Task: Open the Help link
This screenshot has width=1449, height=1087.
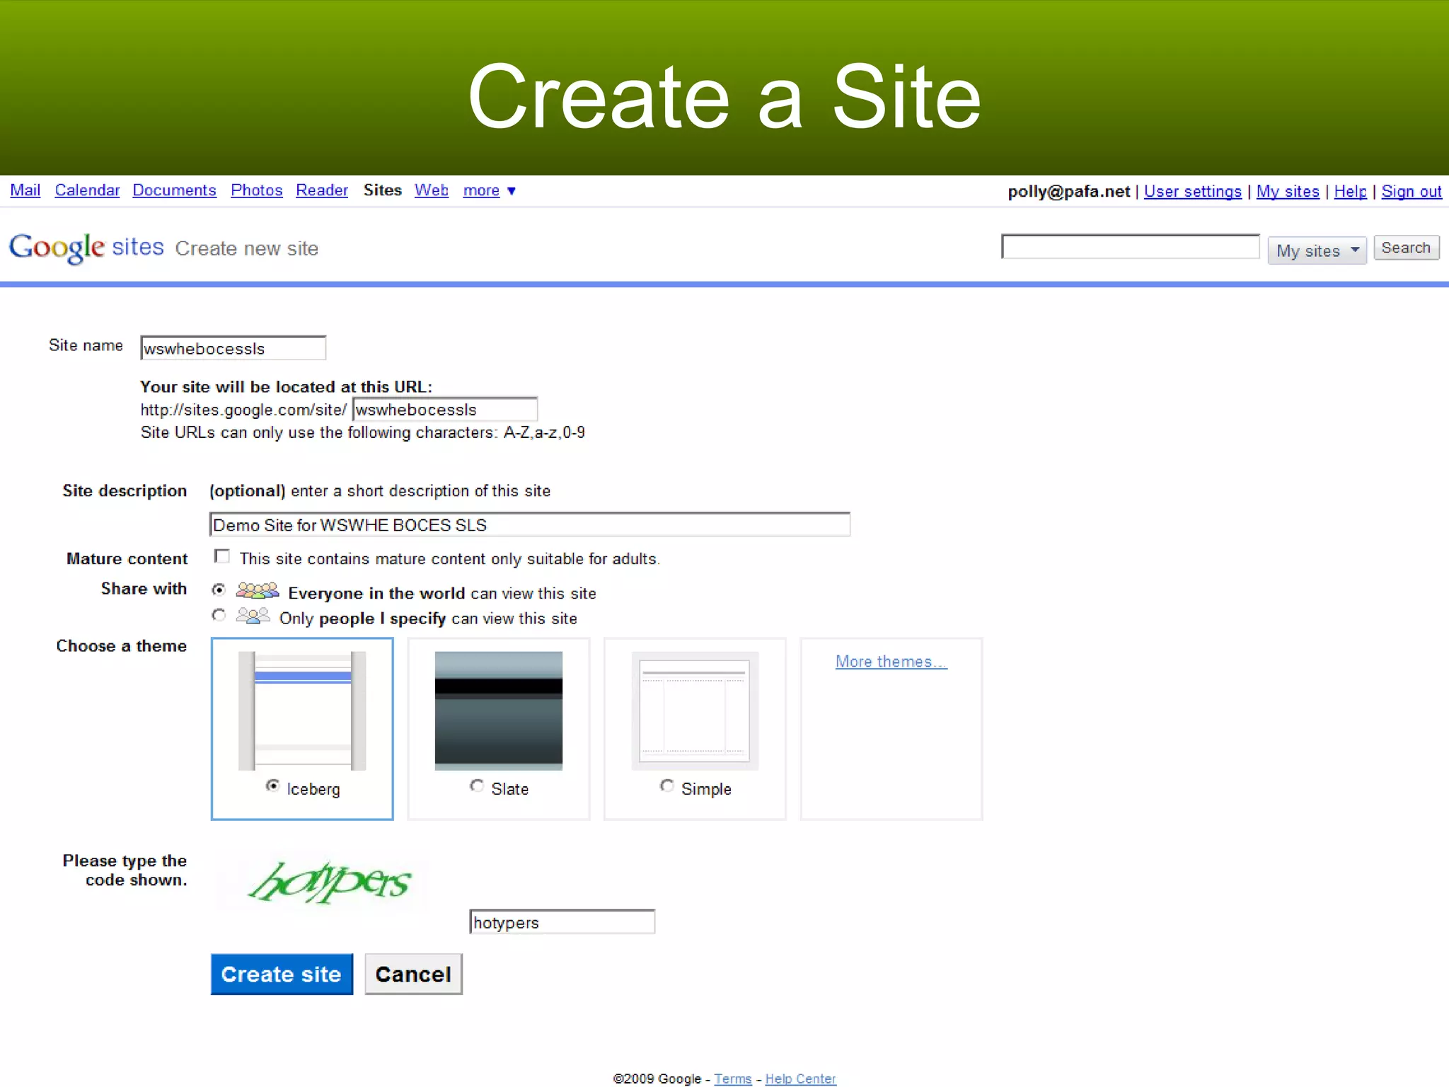Action: (1350, 192)
